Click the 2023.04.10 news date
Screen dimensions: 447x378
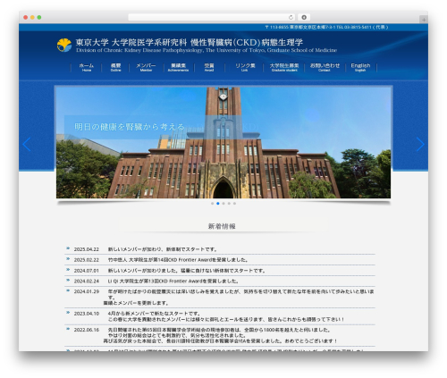[87, 314]
